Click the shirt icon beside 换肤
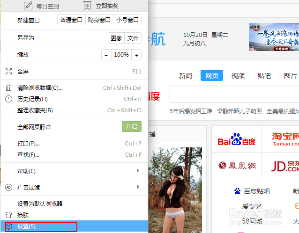Viewport: 299px width, 233px height. point(8,215)
